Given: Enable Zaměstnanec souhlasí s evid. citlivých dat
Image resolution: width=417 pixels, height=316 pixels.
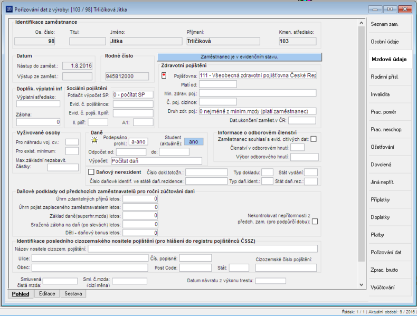Looking at the screenshot, I should (x=314, y=139).
